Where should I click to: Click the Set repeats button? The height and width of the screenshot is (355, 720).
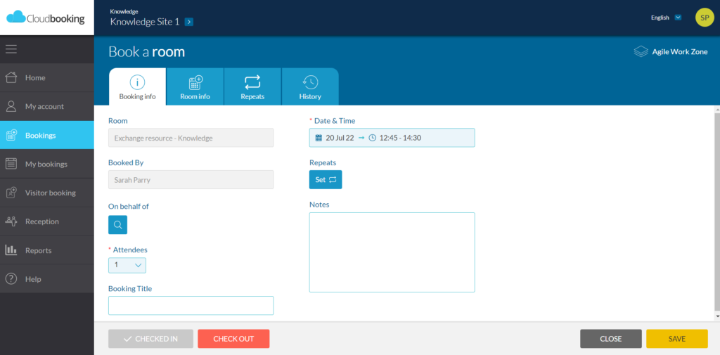click(326, 180)
